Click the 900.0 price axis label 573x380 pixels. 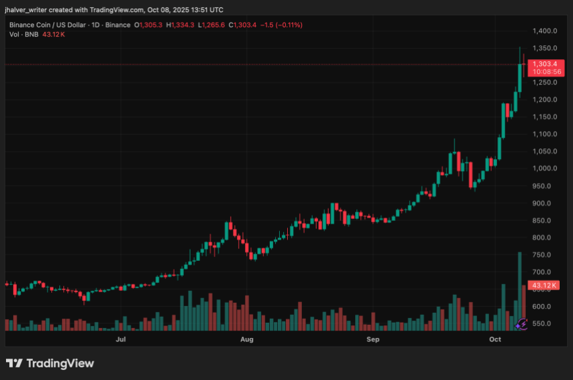pyautogui.click(x=542, y=203)
